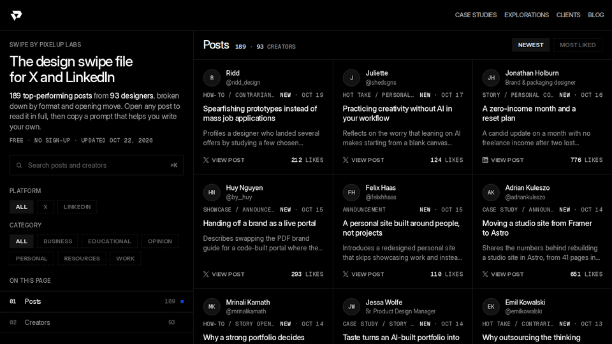Click Huy Nguyen's HN avatar
The image size is (612, 344).
(x=212, y=192)
